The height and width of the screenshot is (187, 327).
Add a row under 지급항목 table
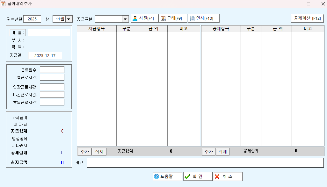(85, 152)
